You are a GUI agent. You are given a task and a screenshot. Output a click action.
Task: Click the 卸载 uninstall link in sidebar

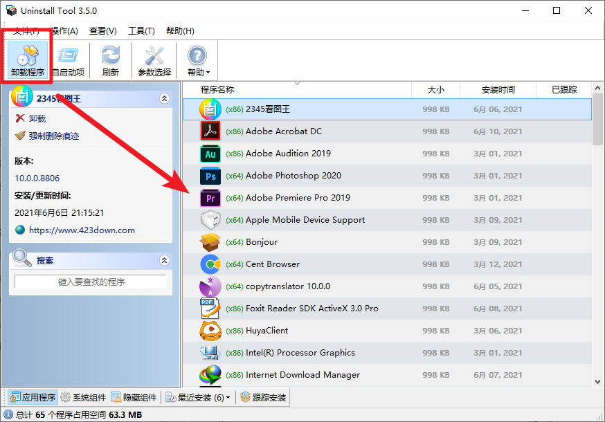(37, 118)
